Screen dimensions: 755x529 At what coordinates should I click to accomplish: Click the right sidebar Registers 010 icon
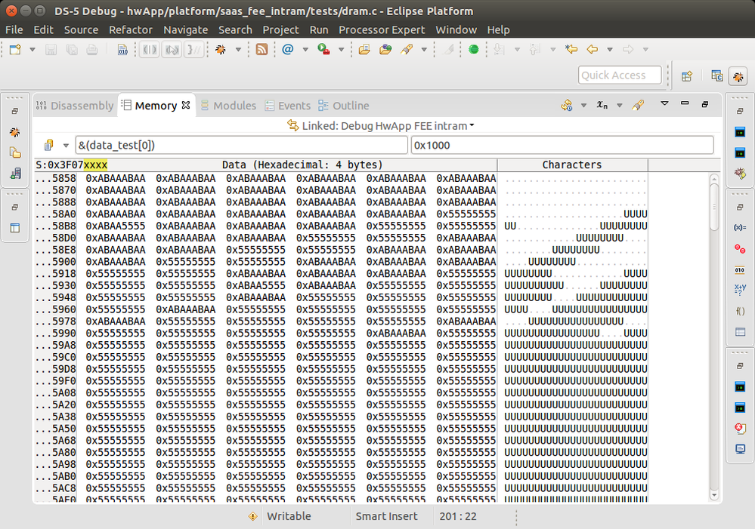coord(740,269)
